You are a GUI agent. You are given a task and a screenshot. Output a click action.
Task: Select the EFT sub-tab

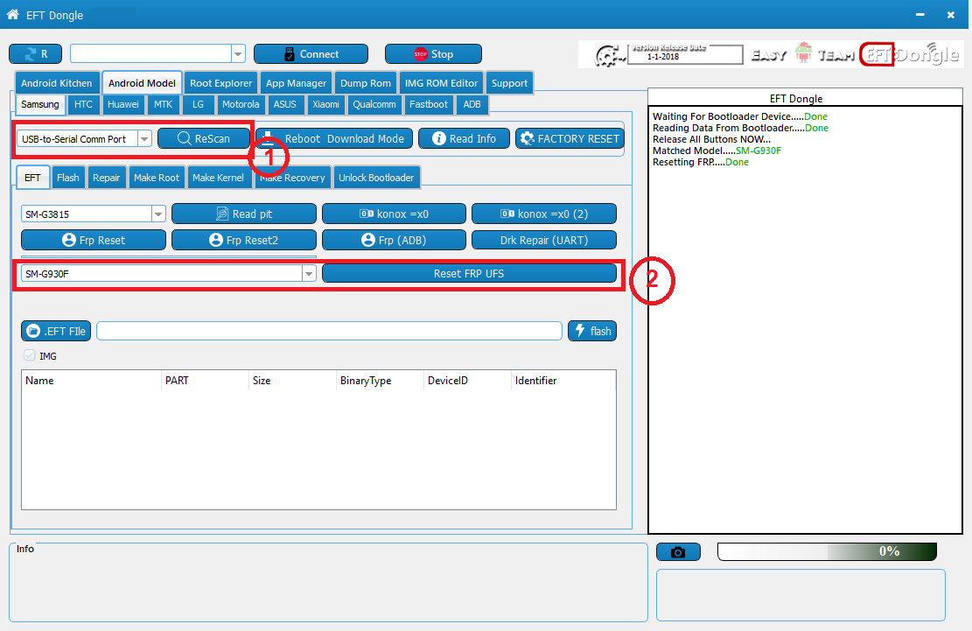coord(33,178)
